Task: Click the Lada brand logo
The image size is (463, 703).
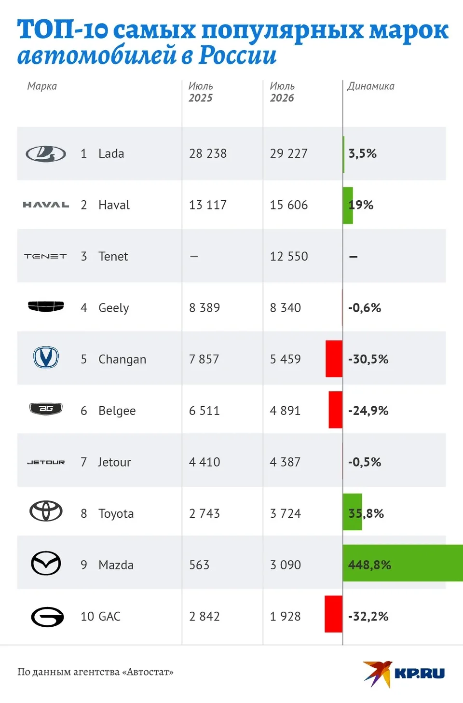Action: (46, 154)
